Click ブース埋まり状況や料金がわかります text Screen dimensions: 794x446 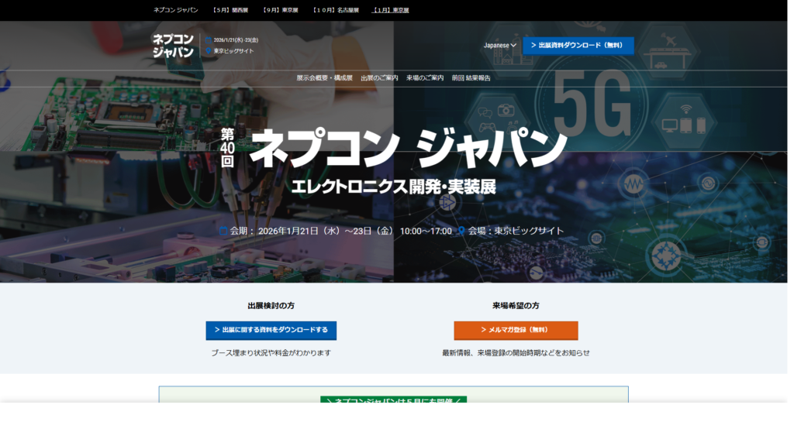(271, 352)
